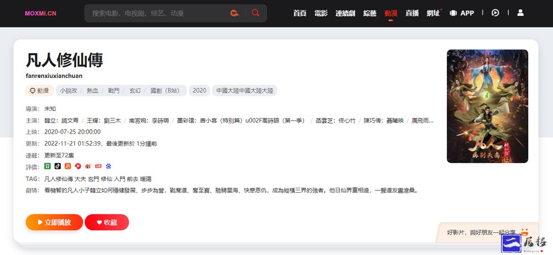
Task: Open the play history icon in header
Action: pos(495,13)
